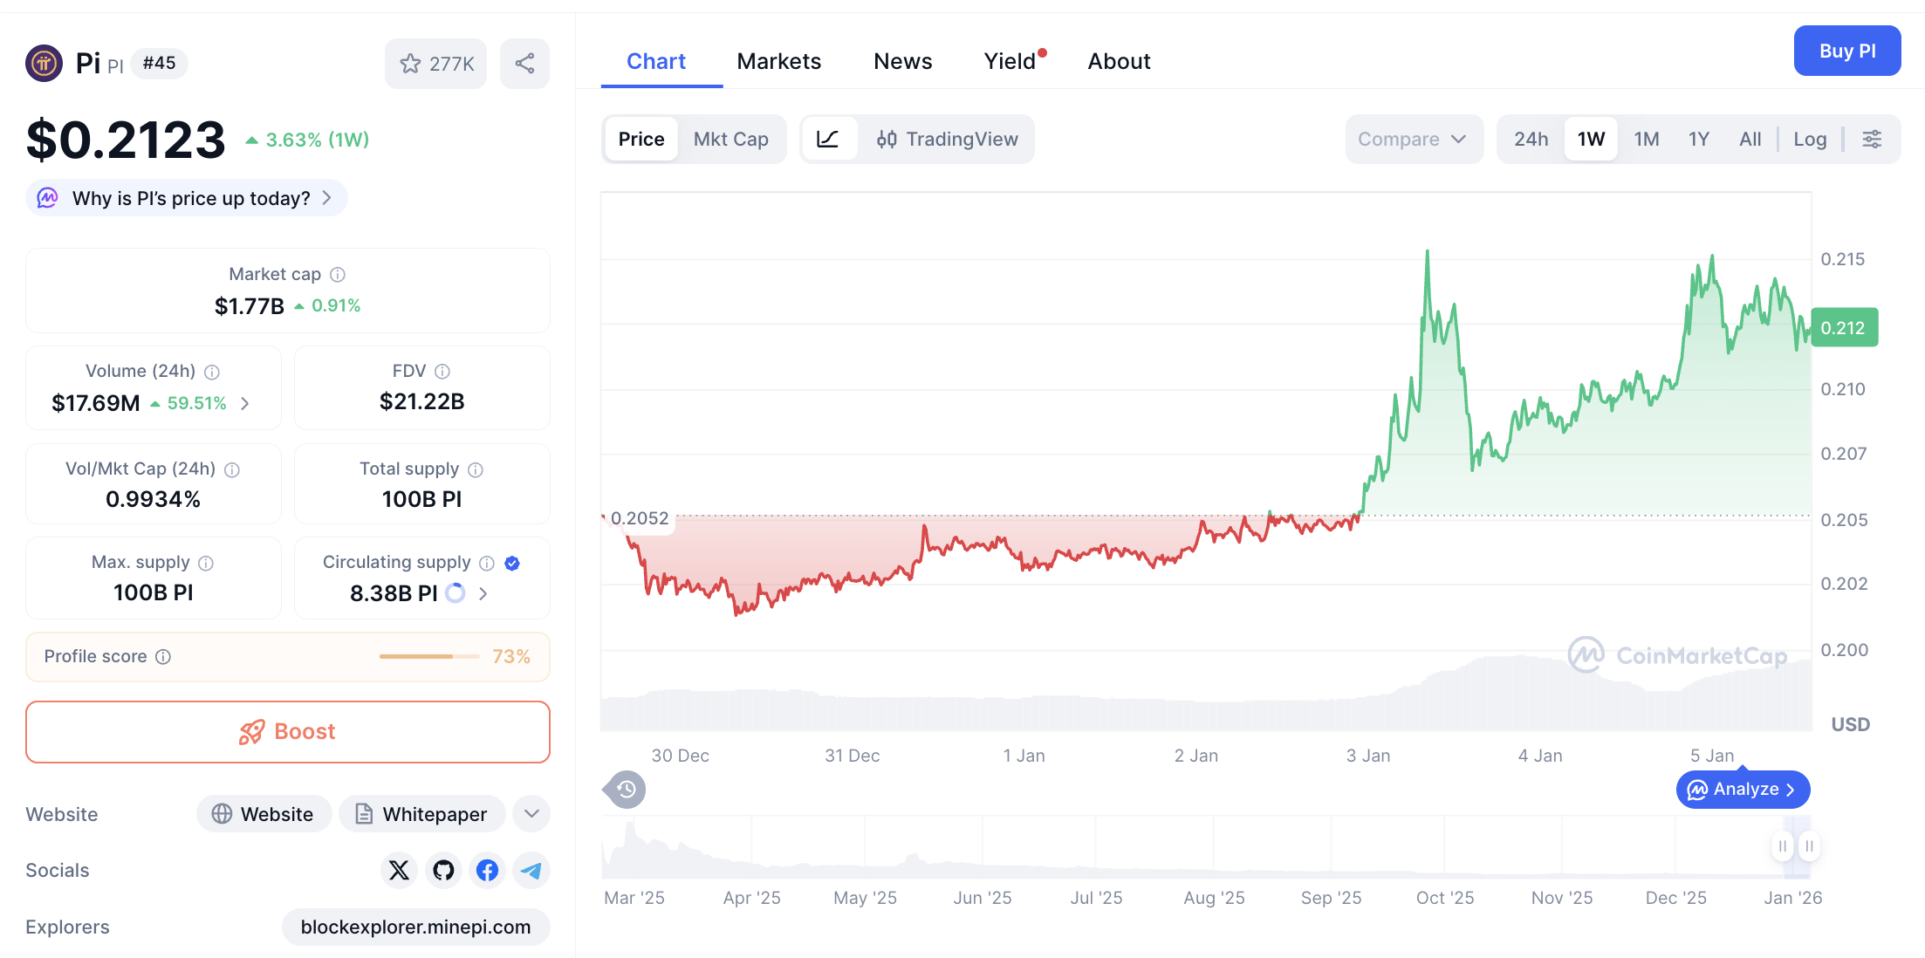This screenshot has height=958, width=1925.
Task: Toggle Log scale on the chart
Action: click(1810, 139)
